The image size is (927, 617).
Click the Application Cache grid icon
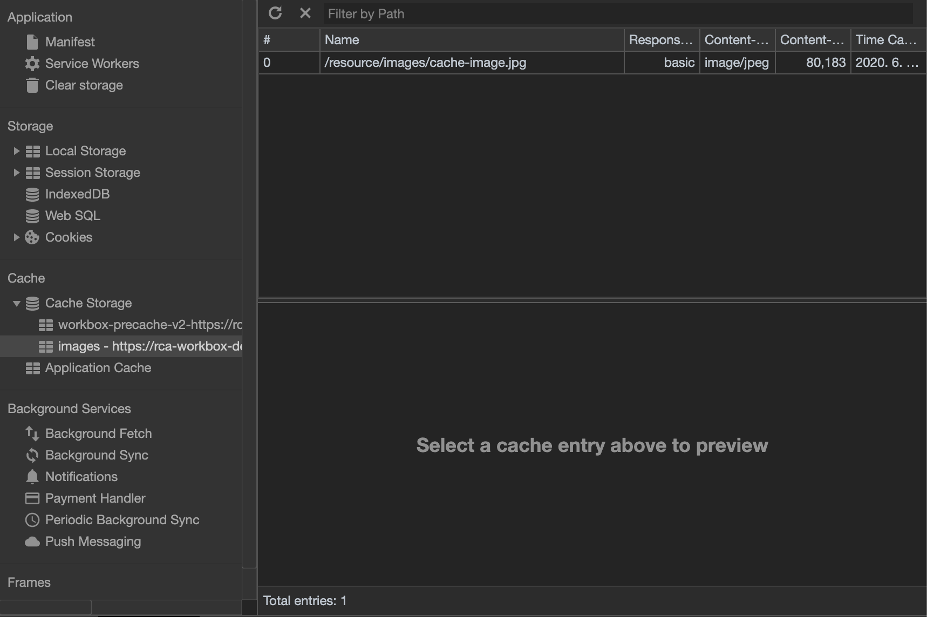click(x=33, y=368)
